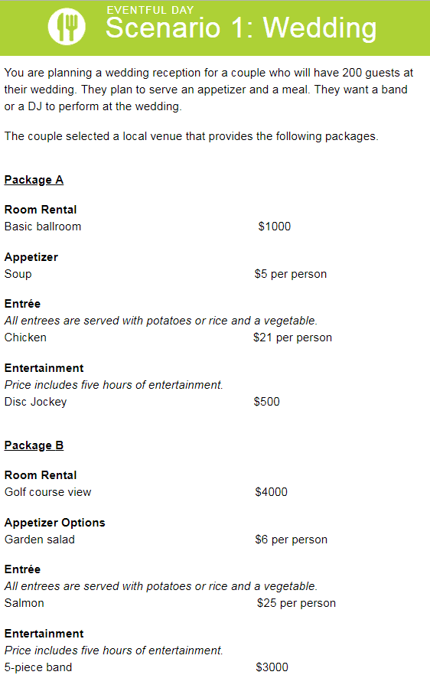The image size is (430, 688).
Task: Click the $25 per person price
Action: (x=297, y=603)
